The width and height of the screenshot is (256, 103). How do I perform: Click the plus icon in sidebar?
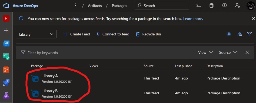[6, 30]
